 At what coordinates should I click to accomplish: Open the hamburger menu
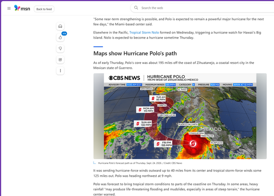9,8
